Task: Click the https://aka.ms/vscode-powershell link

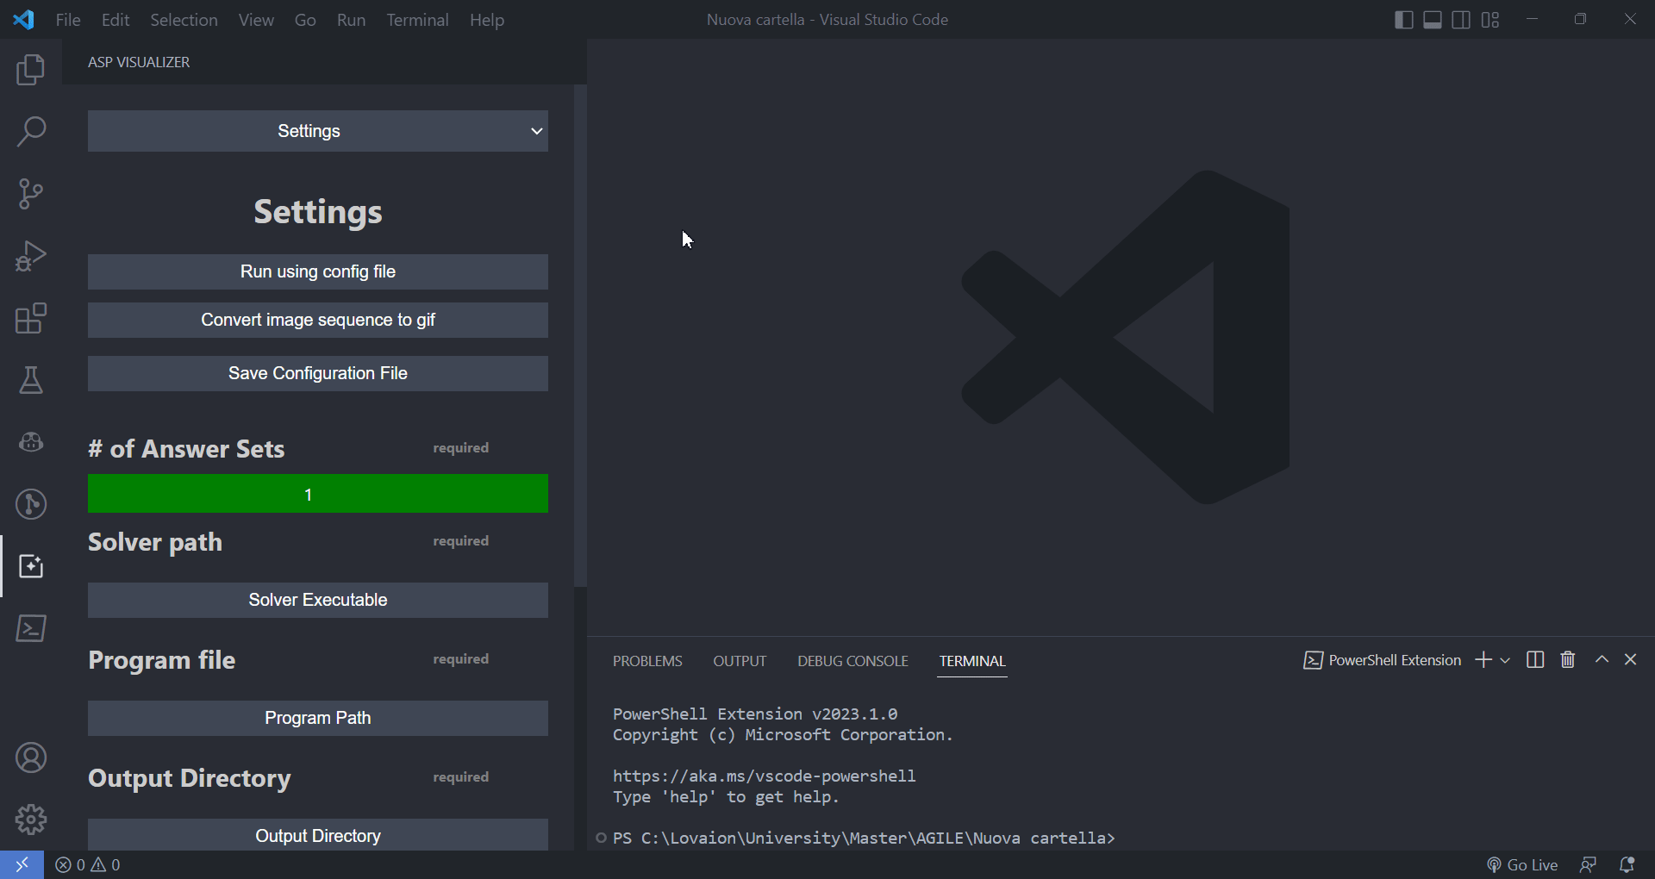Action: 764,776
